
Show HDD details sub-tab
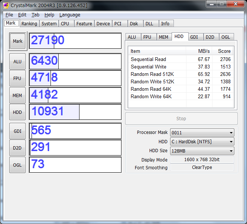tap(180, 36)
